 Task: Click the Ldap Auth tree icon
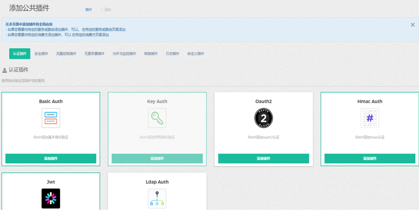click(157, 199)
